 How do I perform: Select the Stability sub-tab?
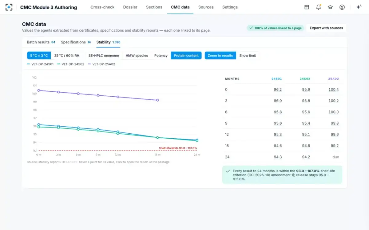point(108,42)
